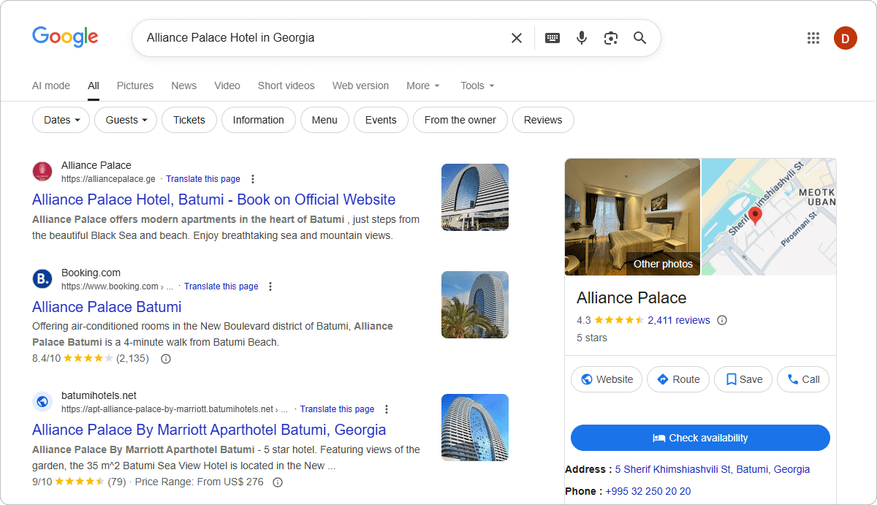Switch to the Pictures tab
The image size is (877, 505).
coord(134,86)
